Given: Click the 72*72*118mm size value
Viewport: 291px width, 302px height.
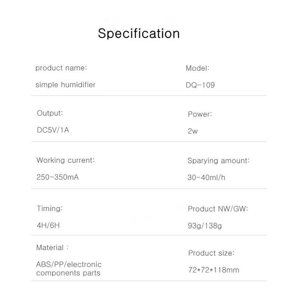Looking at the screenshot, I should [x=214, y=270].
